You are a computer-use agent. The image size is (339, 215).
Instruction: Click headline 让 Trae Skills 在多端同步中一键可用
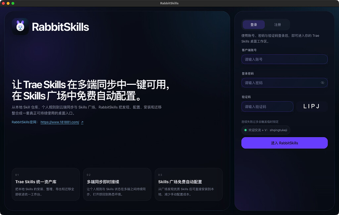click(91, 84)
